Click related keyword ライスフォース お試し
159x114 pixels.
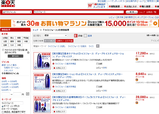(x=57, y=46)
